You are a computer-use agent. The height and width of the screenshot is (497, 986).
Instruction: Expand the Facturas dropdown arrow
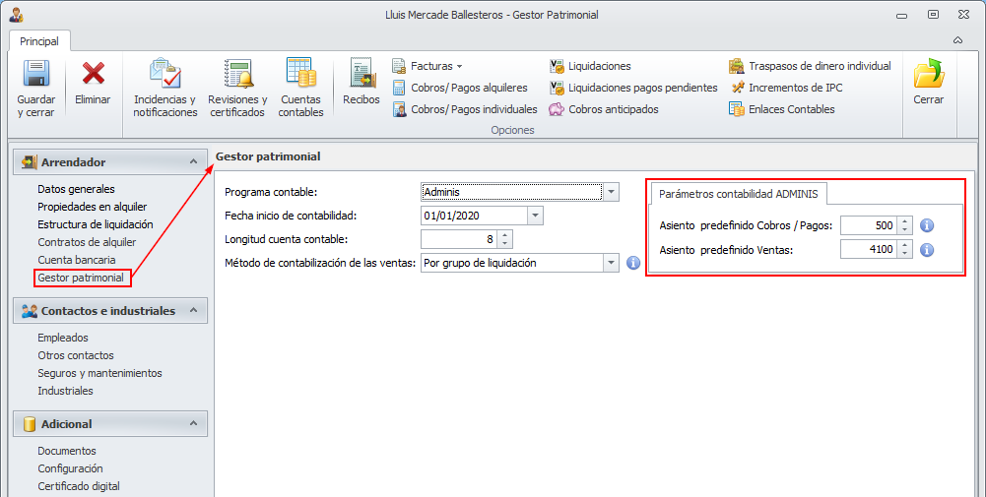460,67
